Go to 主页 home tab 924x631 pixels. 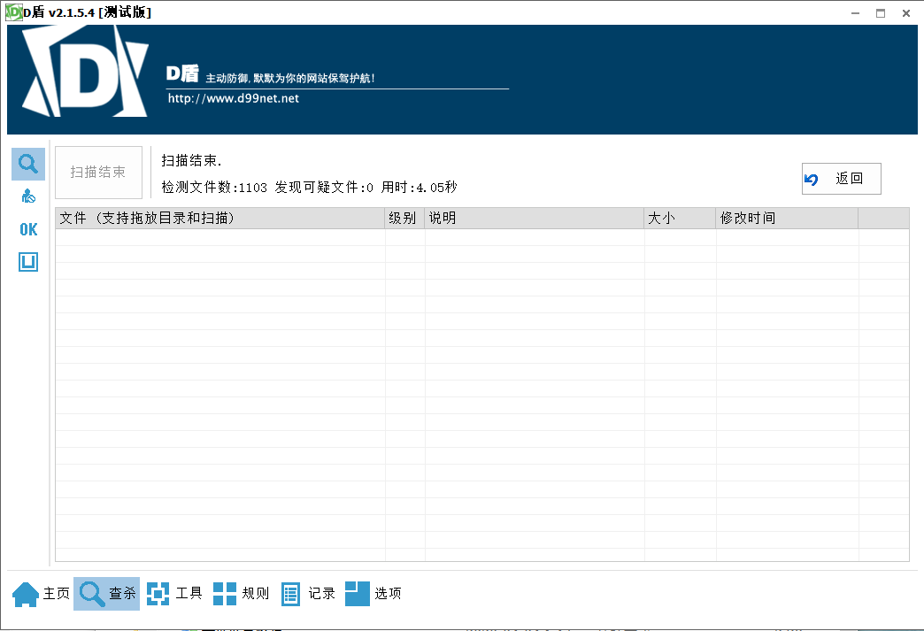[42, 593]
